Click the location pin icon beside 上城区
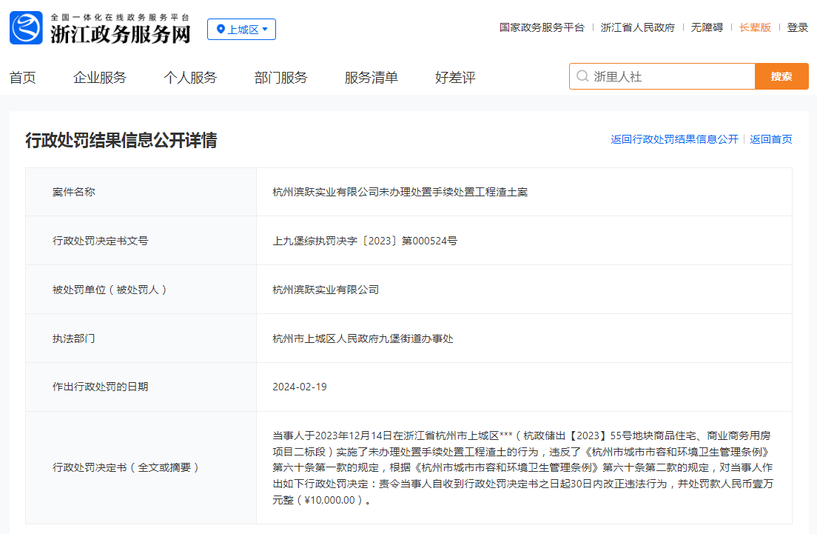Screen dimensions: 817x534 point(221,29)
